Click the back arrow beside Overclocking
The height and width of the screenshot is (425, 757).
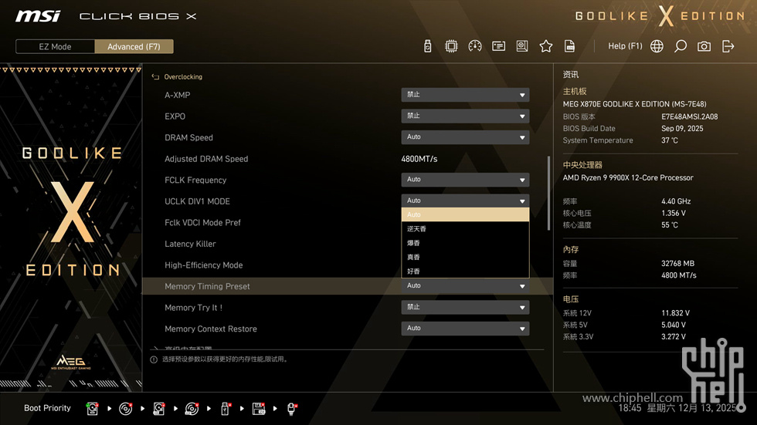(155, 77)
